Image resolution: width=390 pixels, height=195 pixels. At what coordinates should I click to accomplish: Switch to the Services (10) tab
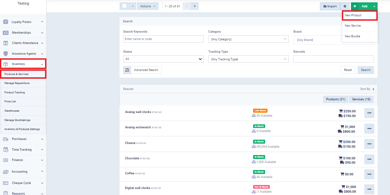point(361,99)
